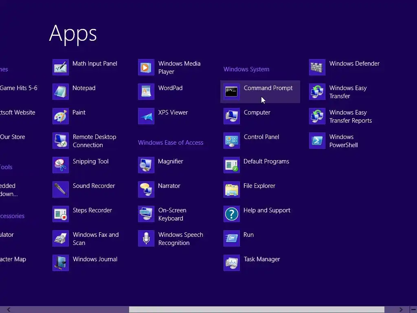Screen dimensions: 417x313
Task: Launch Notepad via its icon
Action: click(x=61, y=92)
